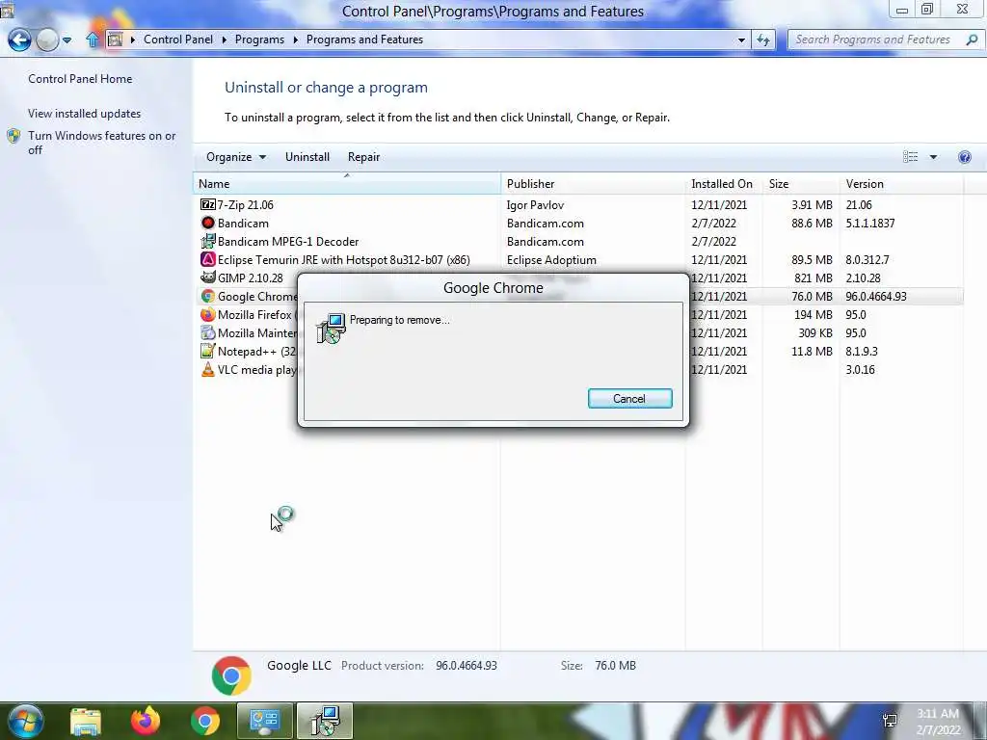Open Turn Windows features on or off
Screen dimensions: 987x740
pos(101,143)
